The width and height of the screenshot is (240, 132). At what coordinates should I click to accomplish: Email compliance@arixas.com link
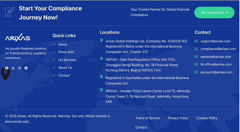pos(218,49)
